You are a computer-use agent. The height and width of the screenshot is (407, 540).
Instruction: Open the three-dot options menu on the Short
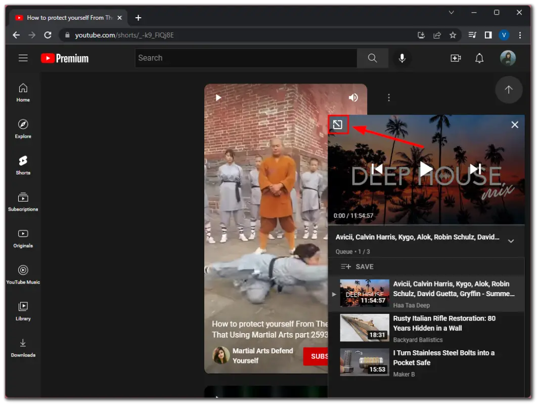(x=389, y=97)
